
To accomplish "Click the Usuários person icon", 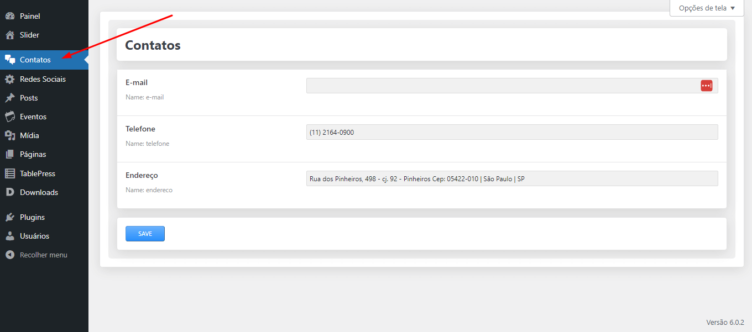I will coord(10,236).
